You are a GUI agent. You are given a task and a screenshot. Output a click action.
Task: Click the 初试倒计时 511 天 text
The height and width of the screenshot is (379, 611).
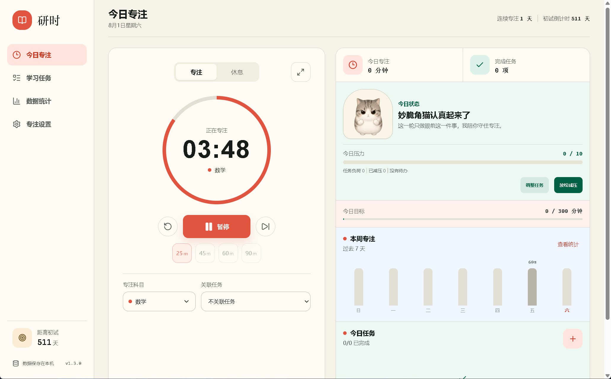[566, 19]
